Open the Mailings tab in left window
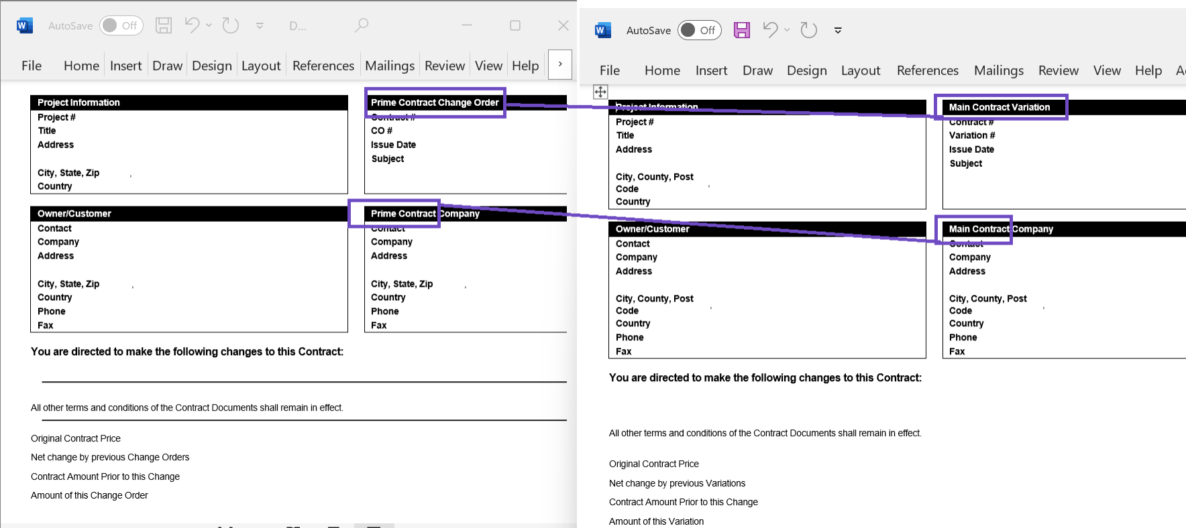This screenshot has width=1186, height=528. (389, 66)
